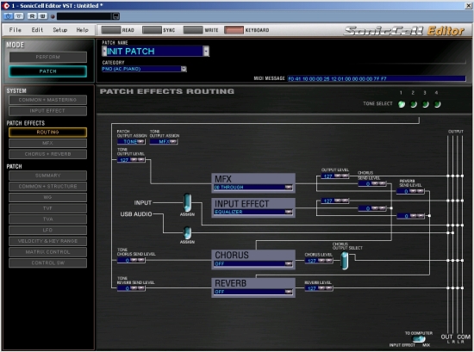Toggle the KEYBOARD button

pos(234,30)
